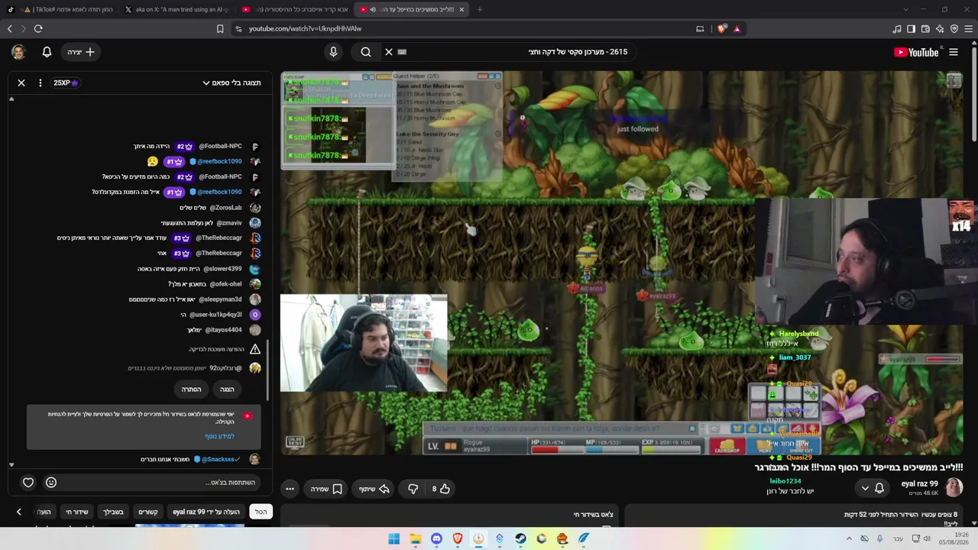Open the YouTube notifications bell
The height and width of the screenshot is (550, 978).
pyautogui.click(x=47, y=52)
